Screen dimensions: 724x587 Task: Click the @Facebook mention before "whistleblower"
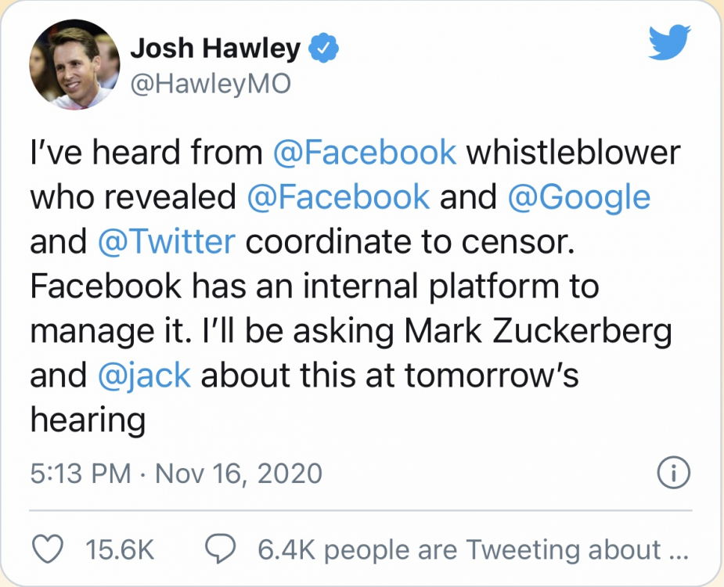pyautogui.click(x=364, y=153)
